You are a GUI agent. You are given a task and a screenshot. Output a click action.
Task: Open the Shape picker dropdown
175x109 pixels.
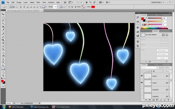(57, 7)
